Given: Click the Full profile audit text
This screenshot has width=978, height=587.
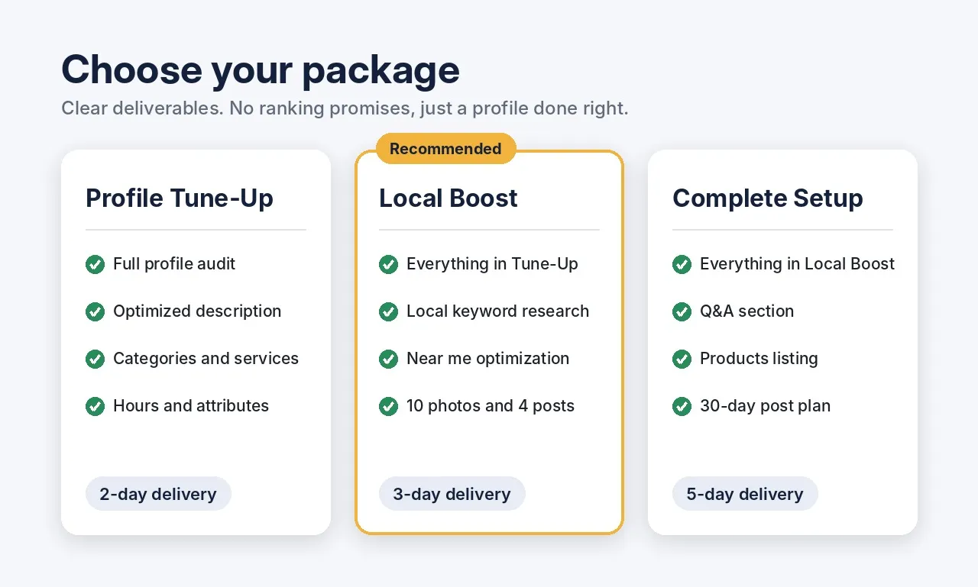Looking at the screenshot, I should coord(174,264).
